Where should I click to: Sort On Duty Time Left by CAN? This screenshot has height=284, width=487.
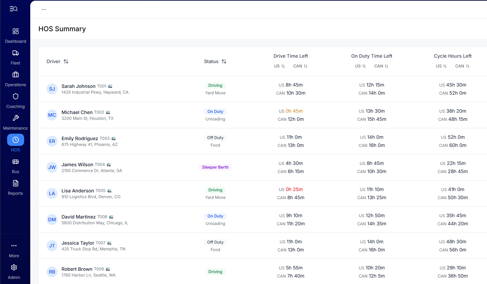381,66
